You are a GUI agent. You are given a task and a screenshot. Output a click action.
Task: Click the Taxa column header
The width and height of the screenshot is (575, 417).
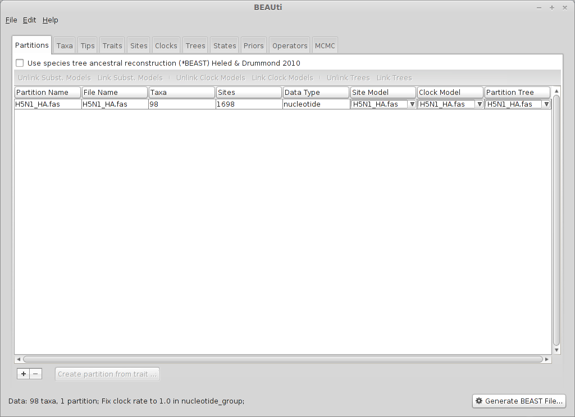(182, 93)
